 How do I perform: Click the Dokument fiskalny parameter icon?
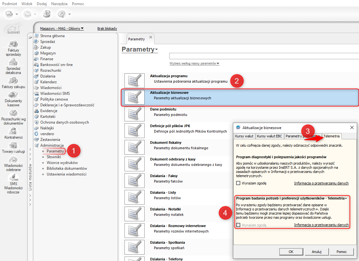pyautogui.click(x=134, y=147)
